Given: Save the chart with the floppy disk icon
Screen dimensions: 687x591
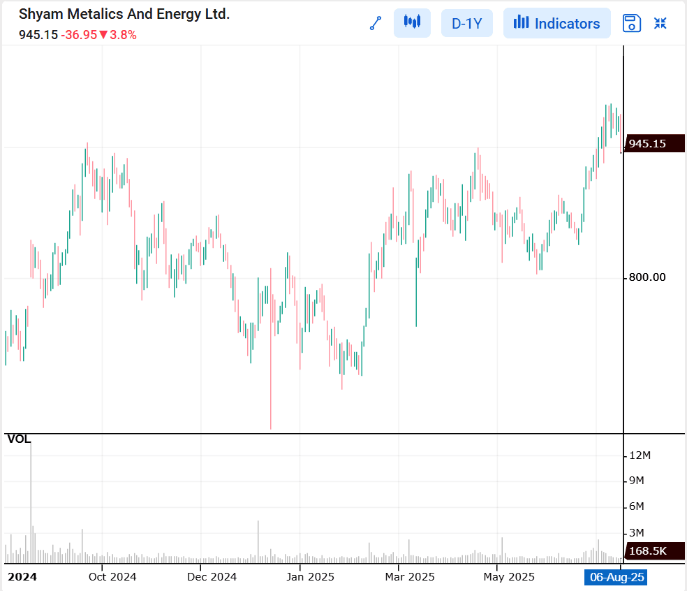Looking at the screenshot, I should point(631,23).
